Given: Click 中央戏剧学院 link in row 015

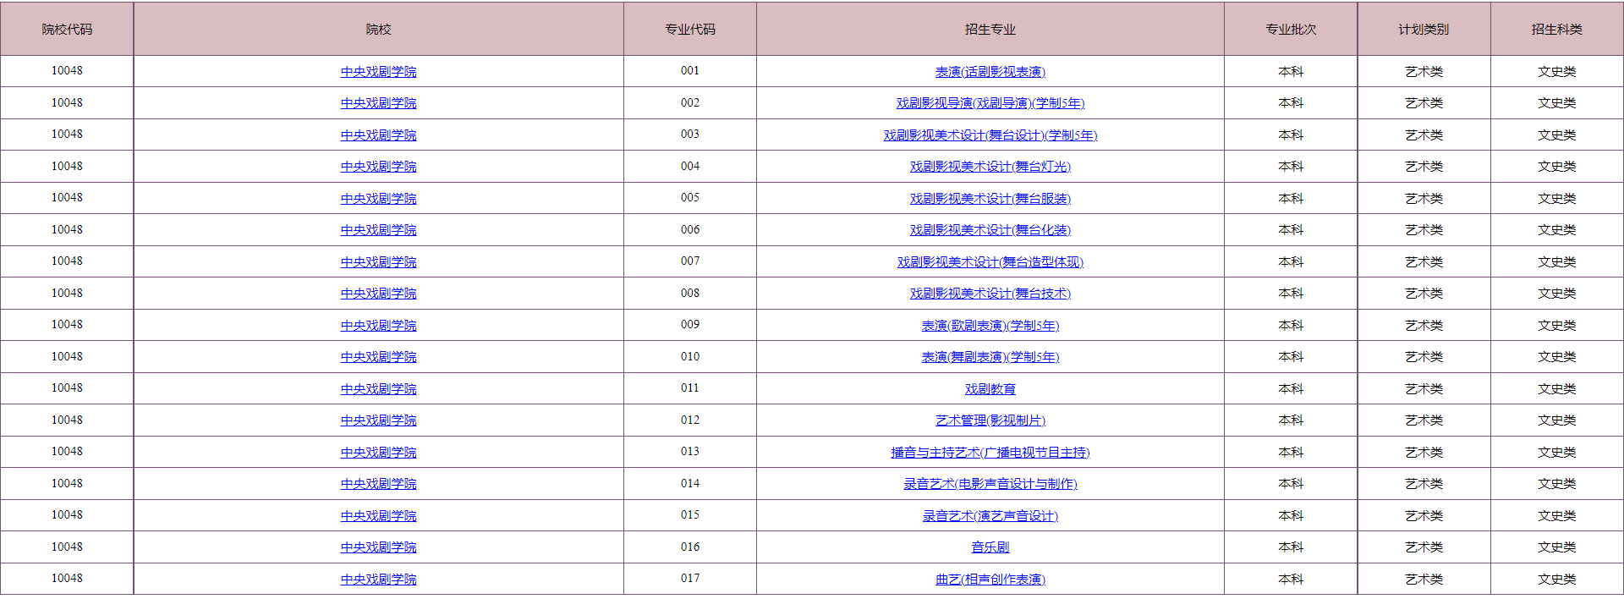Looking at the screenshot, I should [378, 516].
